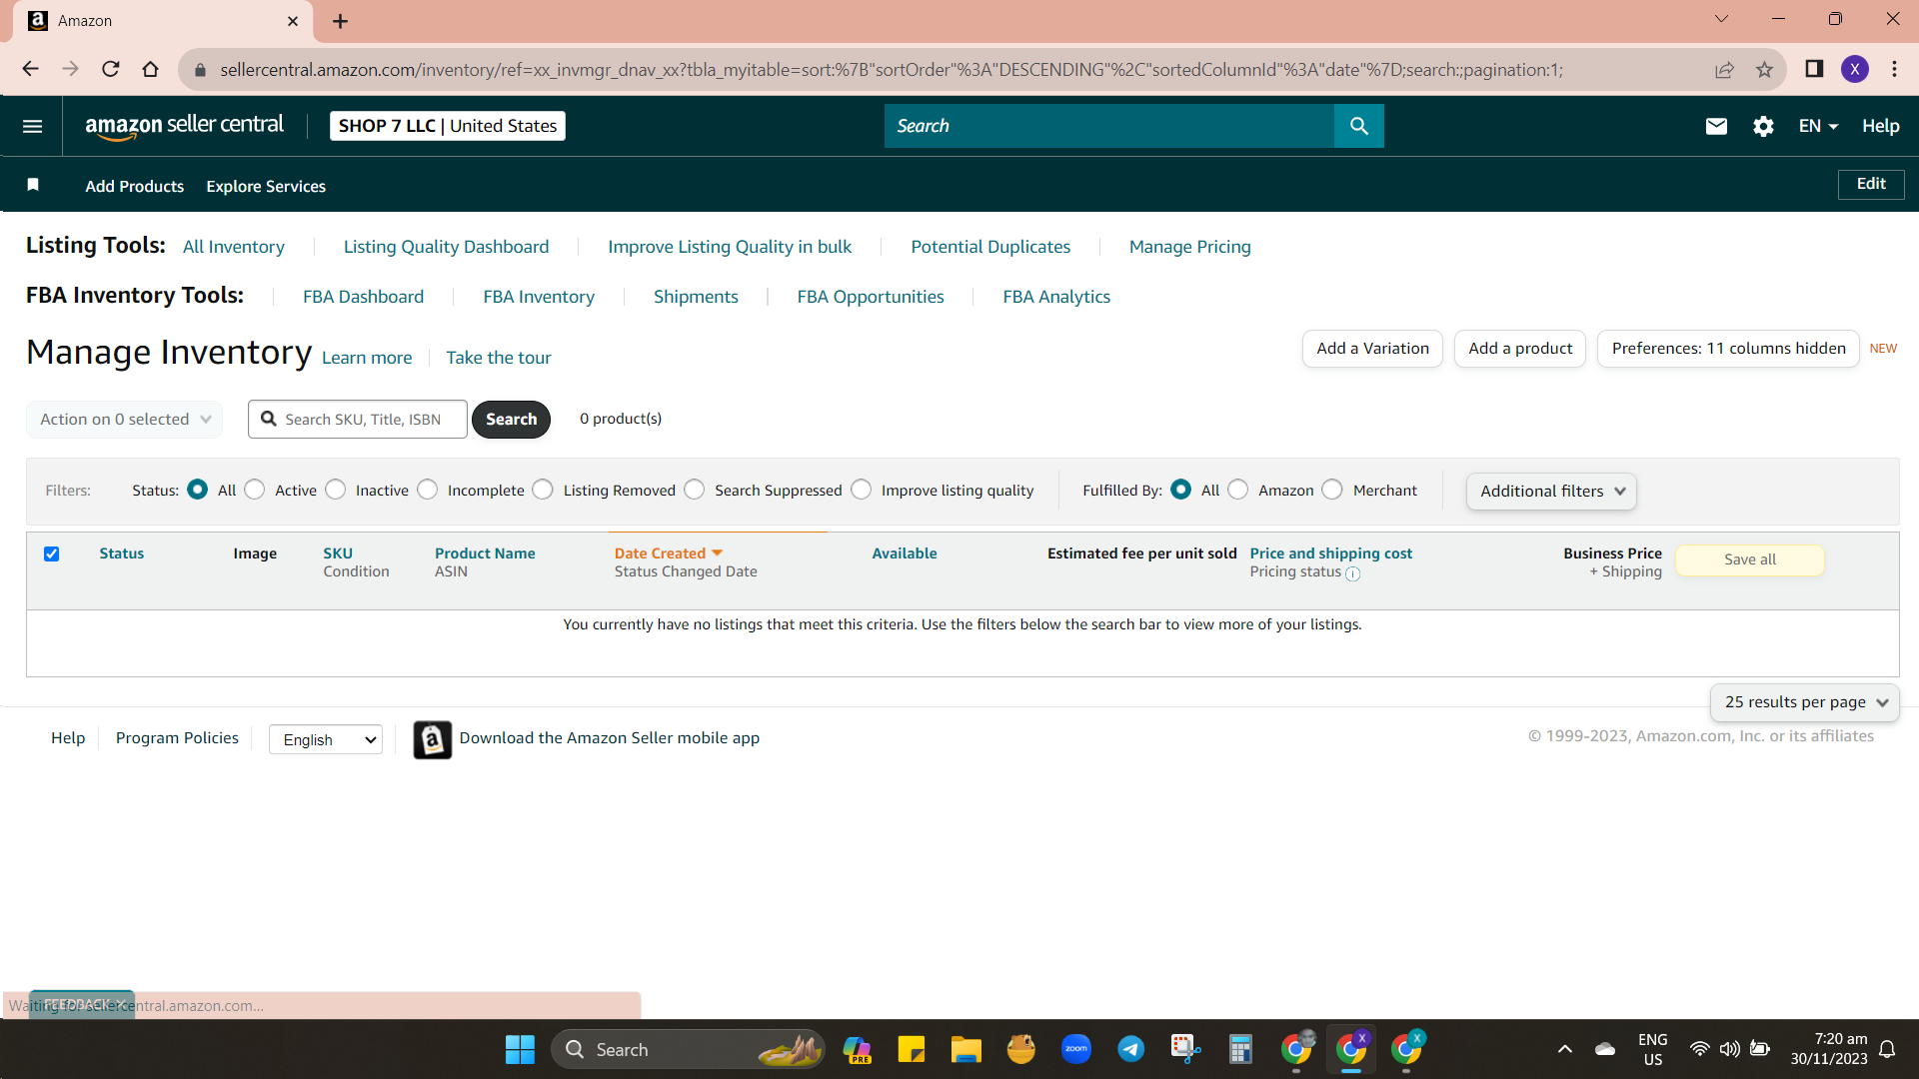Select the Inactive status filter
The height and width of the screenshot is (1079, 1919).
(336, 490)
